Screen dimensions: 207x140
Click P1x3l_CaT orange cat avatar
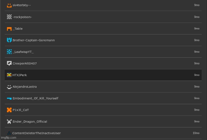coord(9,110)
